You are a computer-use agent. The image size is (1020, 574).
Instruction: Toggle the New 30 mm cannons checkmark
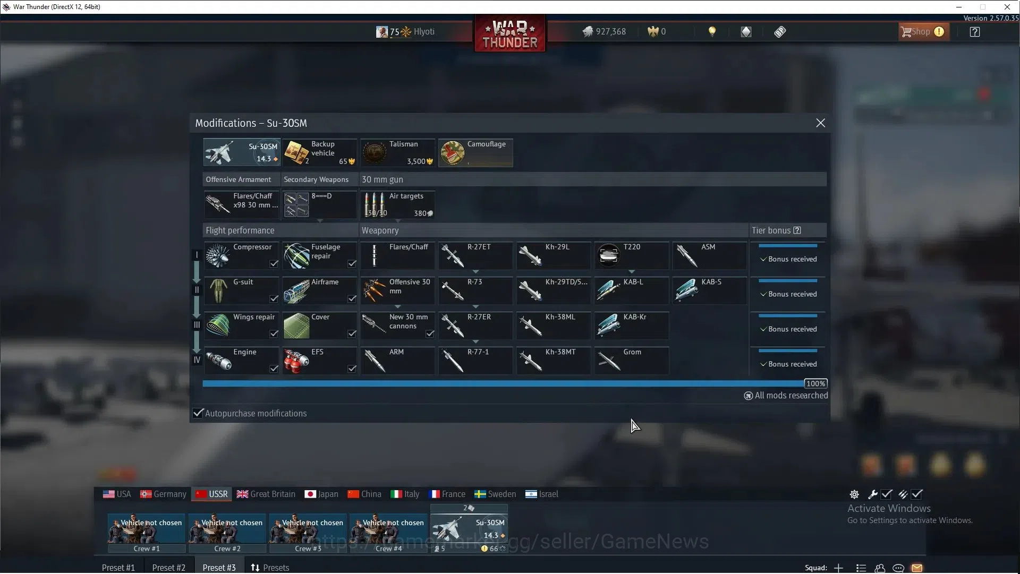pos(430,333)
